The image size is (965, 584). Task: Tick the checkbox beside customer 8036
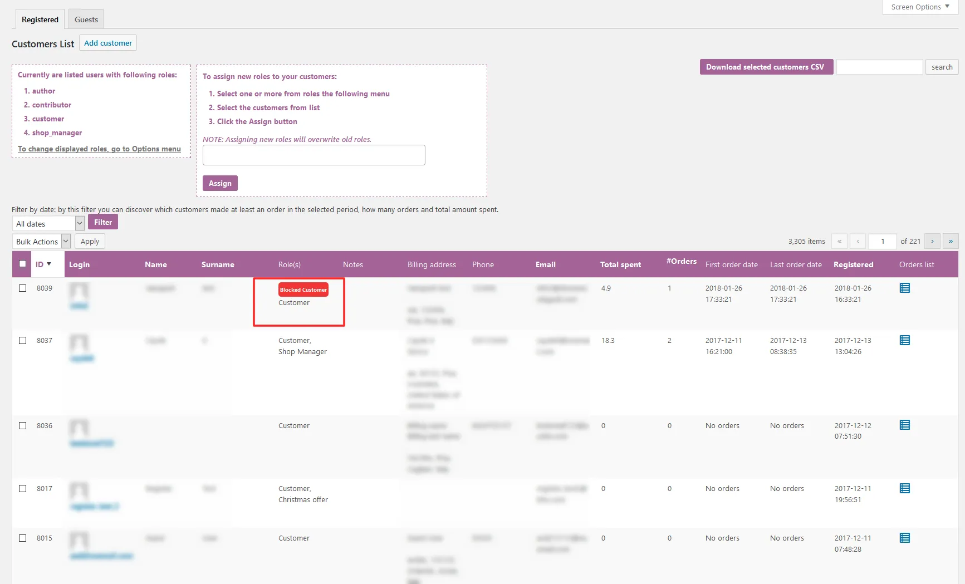(22, 425)
